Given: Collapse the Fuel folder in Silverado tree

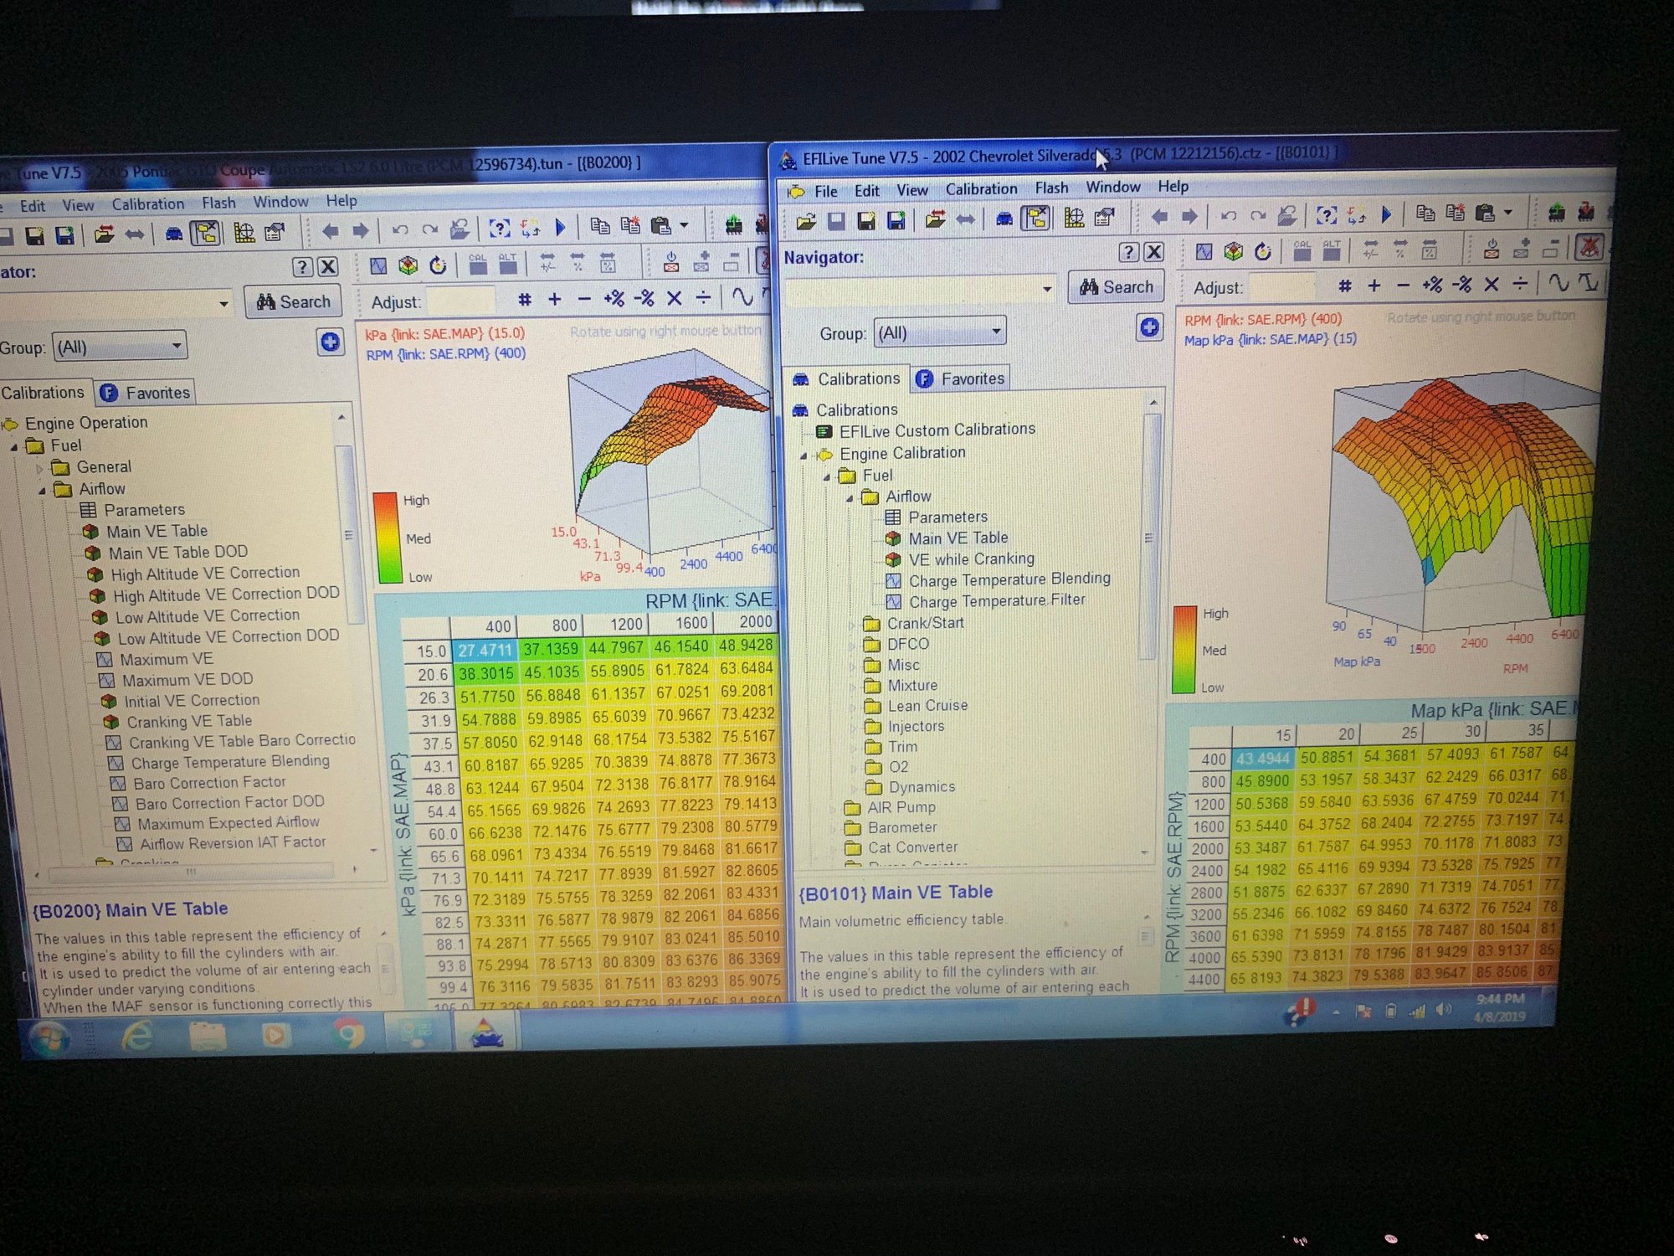Looking at the screenshot, I should [x=827, y=477].
